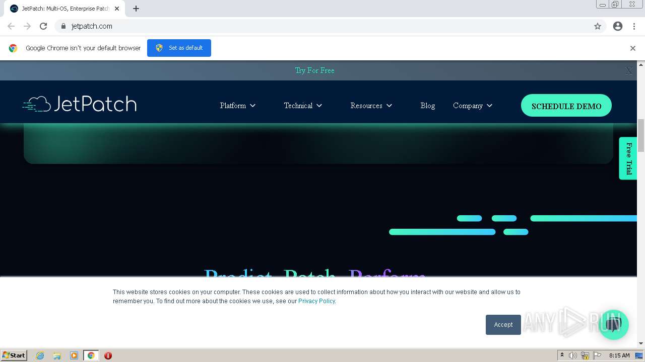Accept the cookies notice
Viewport: 645px width, 362px height.
(503, 325)
